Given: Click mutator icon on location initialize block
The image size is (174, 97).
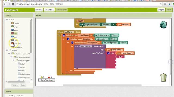Looking at the screenshot, I should point(68,39).
